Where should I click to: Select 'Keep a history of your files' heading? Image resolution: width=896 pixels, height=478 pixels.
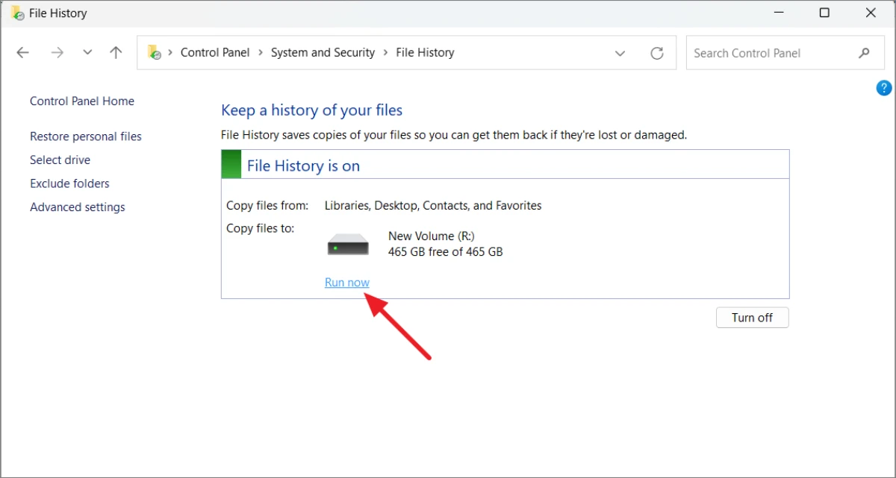pyautogui.click(x=311, y=110)
